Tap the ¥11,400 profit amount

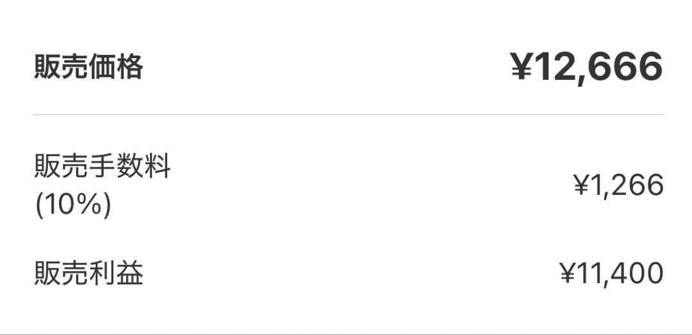[x=612, y=274]
